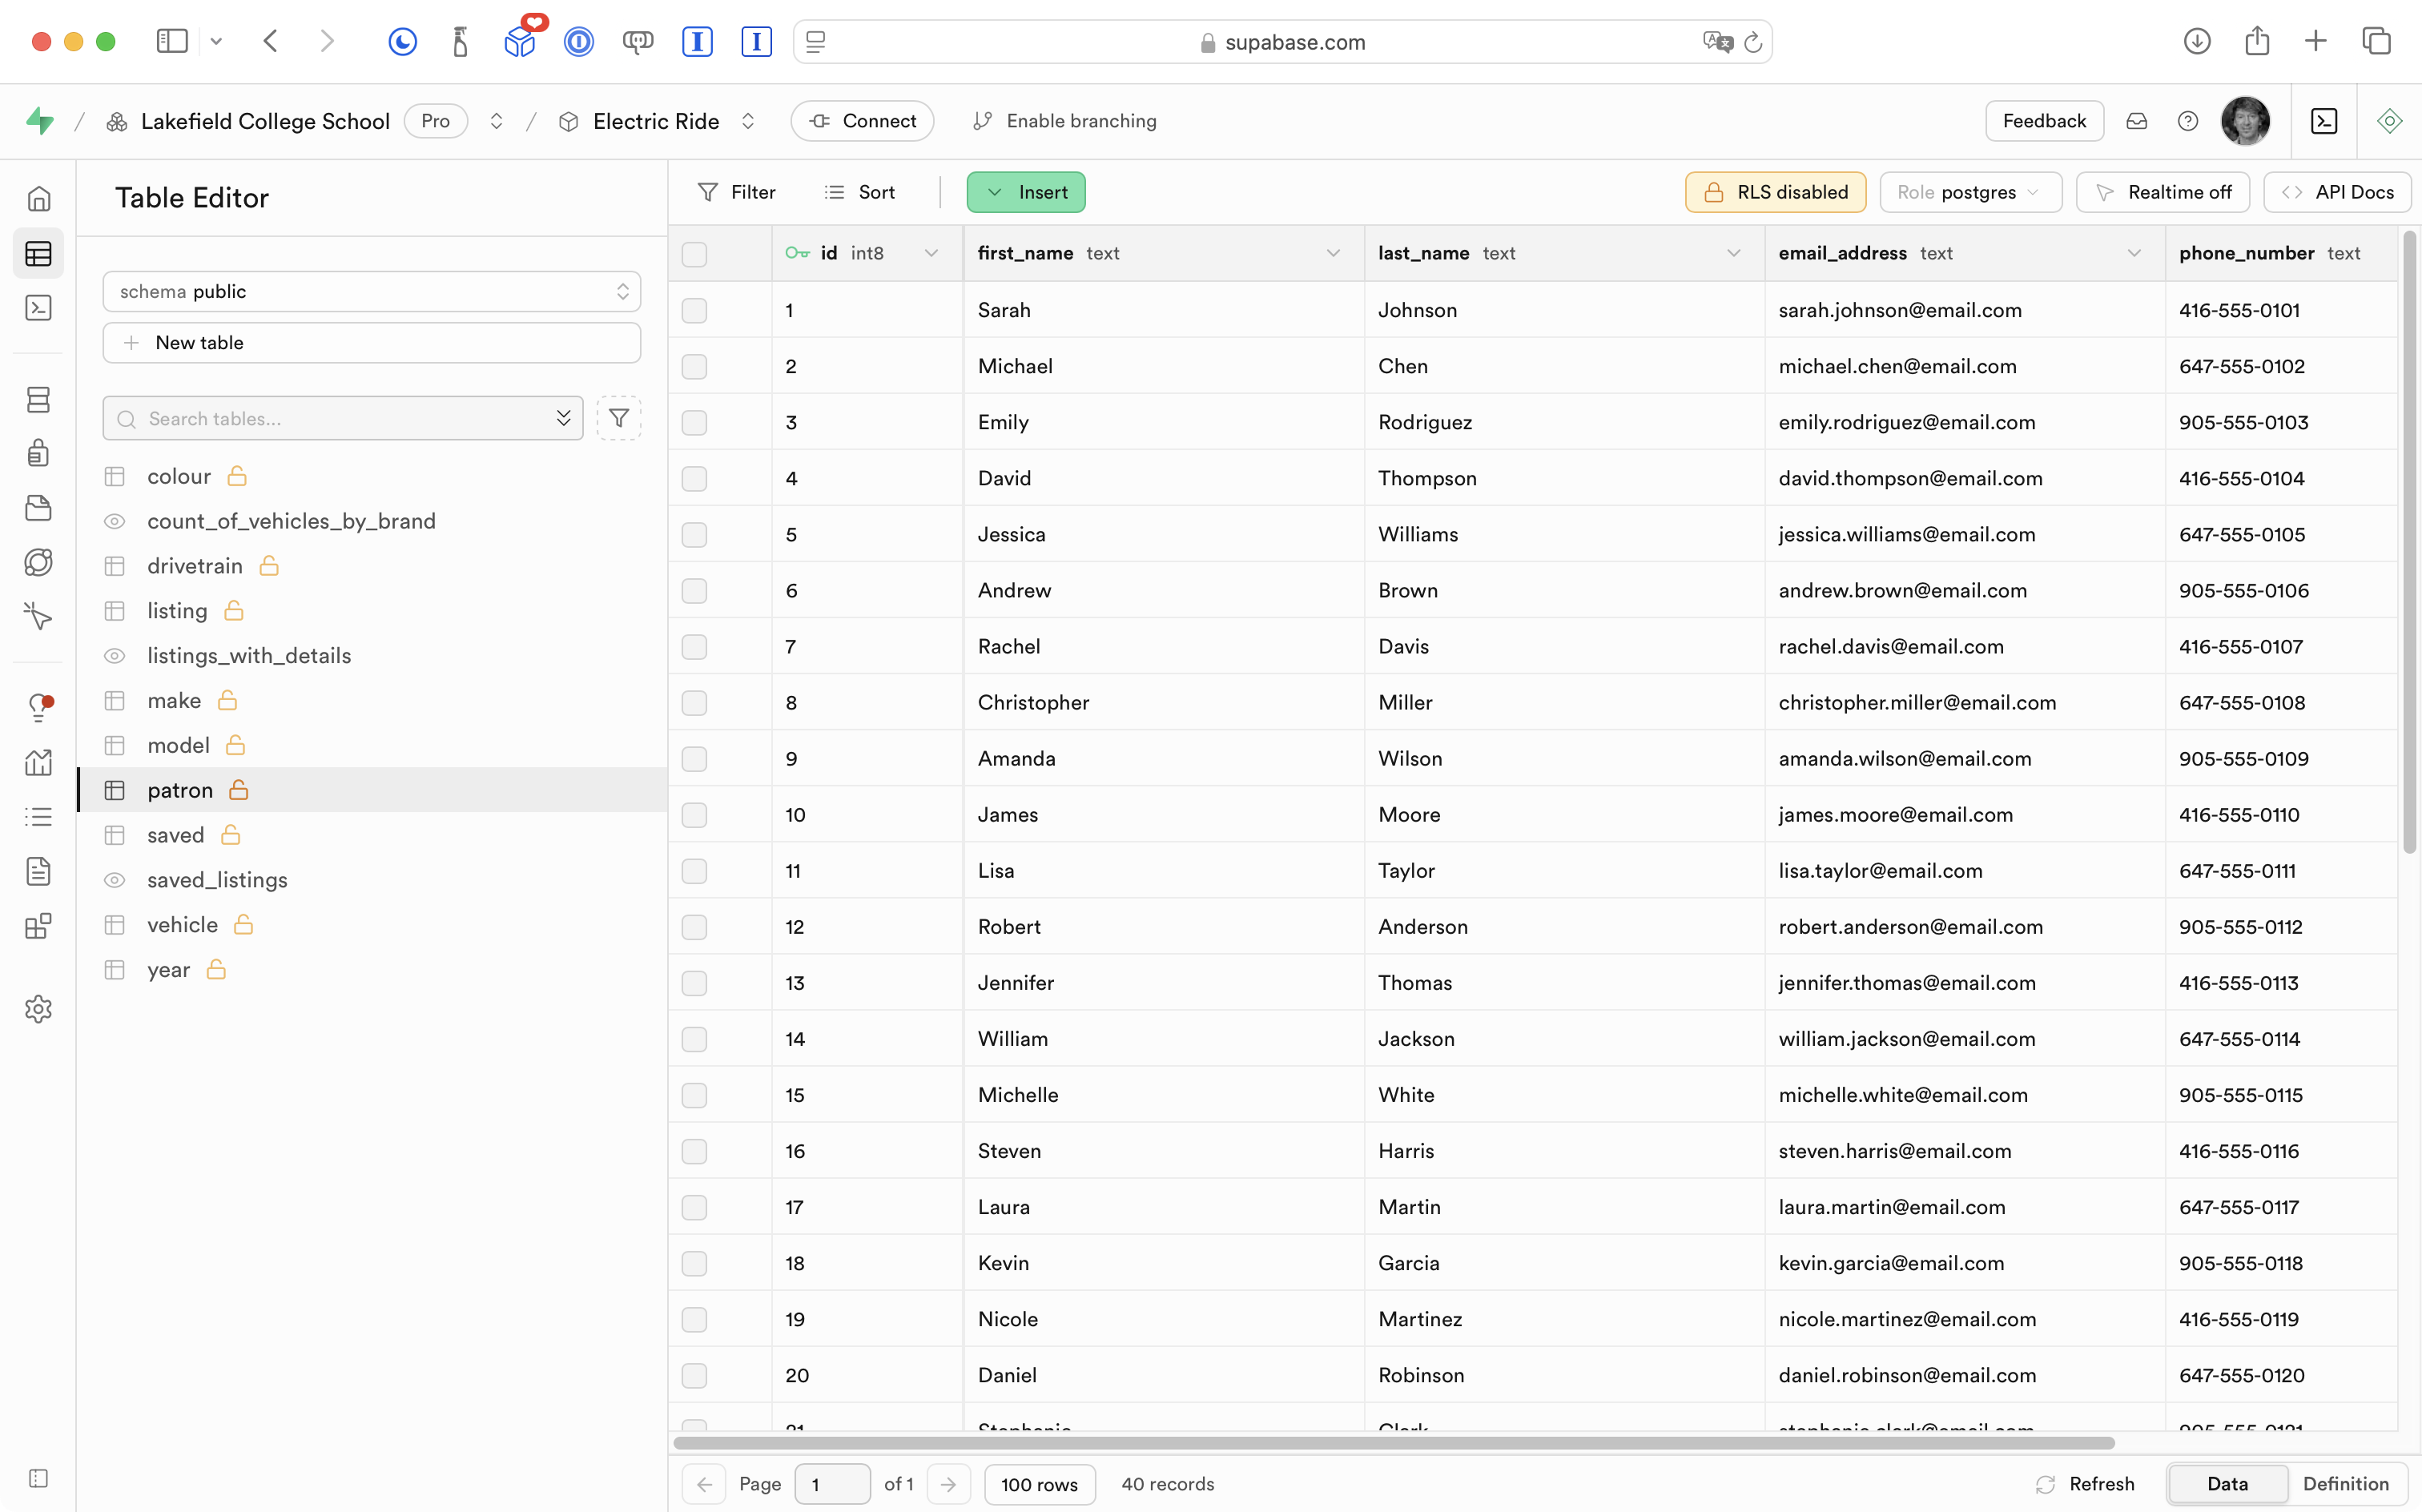Open Authentication sidebar icon
2422x1512 pixels.
tap(38, 453)
